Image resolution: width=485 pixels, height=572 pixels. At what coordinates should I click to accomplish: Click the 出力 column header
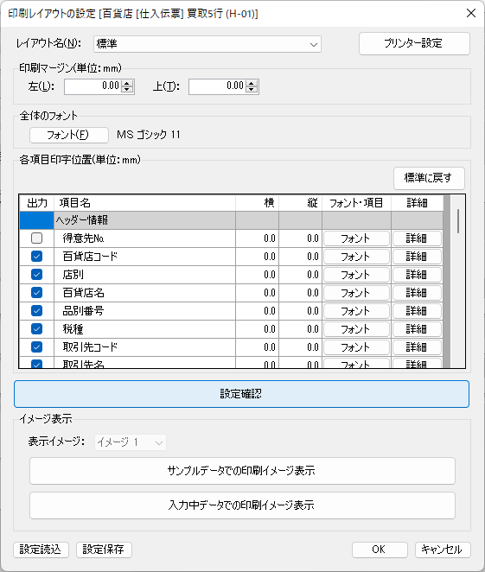(x=36, y=203)
